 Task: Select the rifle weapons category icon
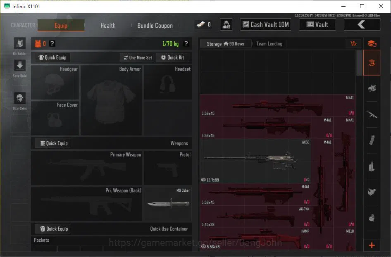[372, 114]
